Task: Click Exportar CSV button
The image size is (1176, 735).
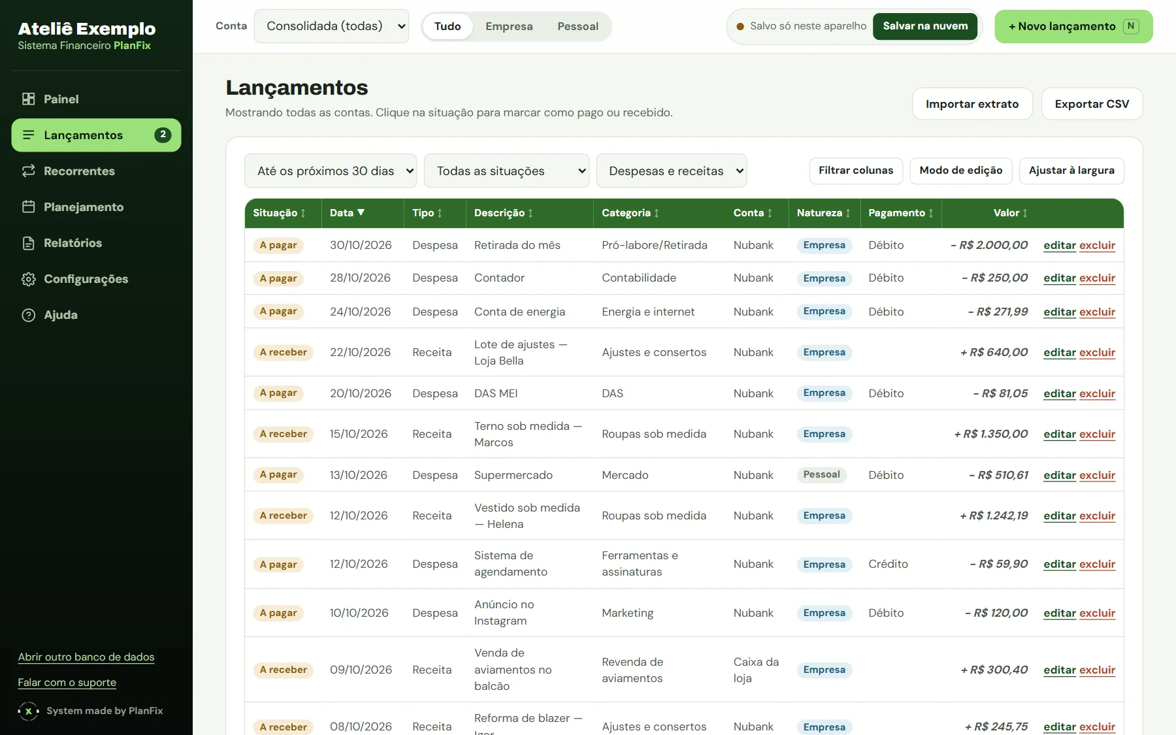Action: (x=1092, y=104)
